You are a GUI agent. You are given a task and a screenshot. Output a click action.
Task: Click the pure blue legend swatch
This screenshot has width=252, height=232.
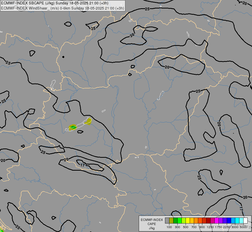(229, 220)
